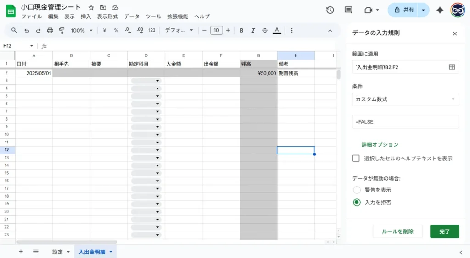The image size is (470, 258).
Task: Apply strikethrough formatting
Action: tap(265, 30)
